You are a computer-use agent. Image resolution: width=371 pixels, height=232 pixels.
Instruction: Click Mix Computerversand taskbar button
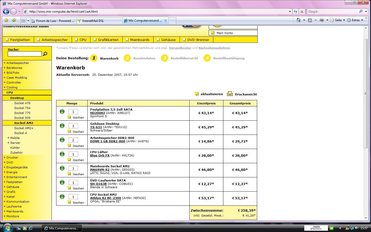click(x=62, y=228)
